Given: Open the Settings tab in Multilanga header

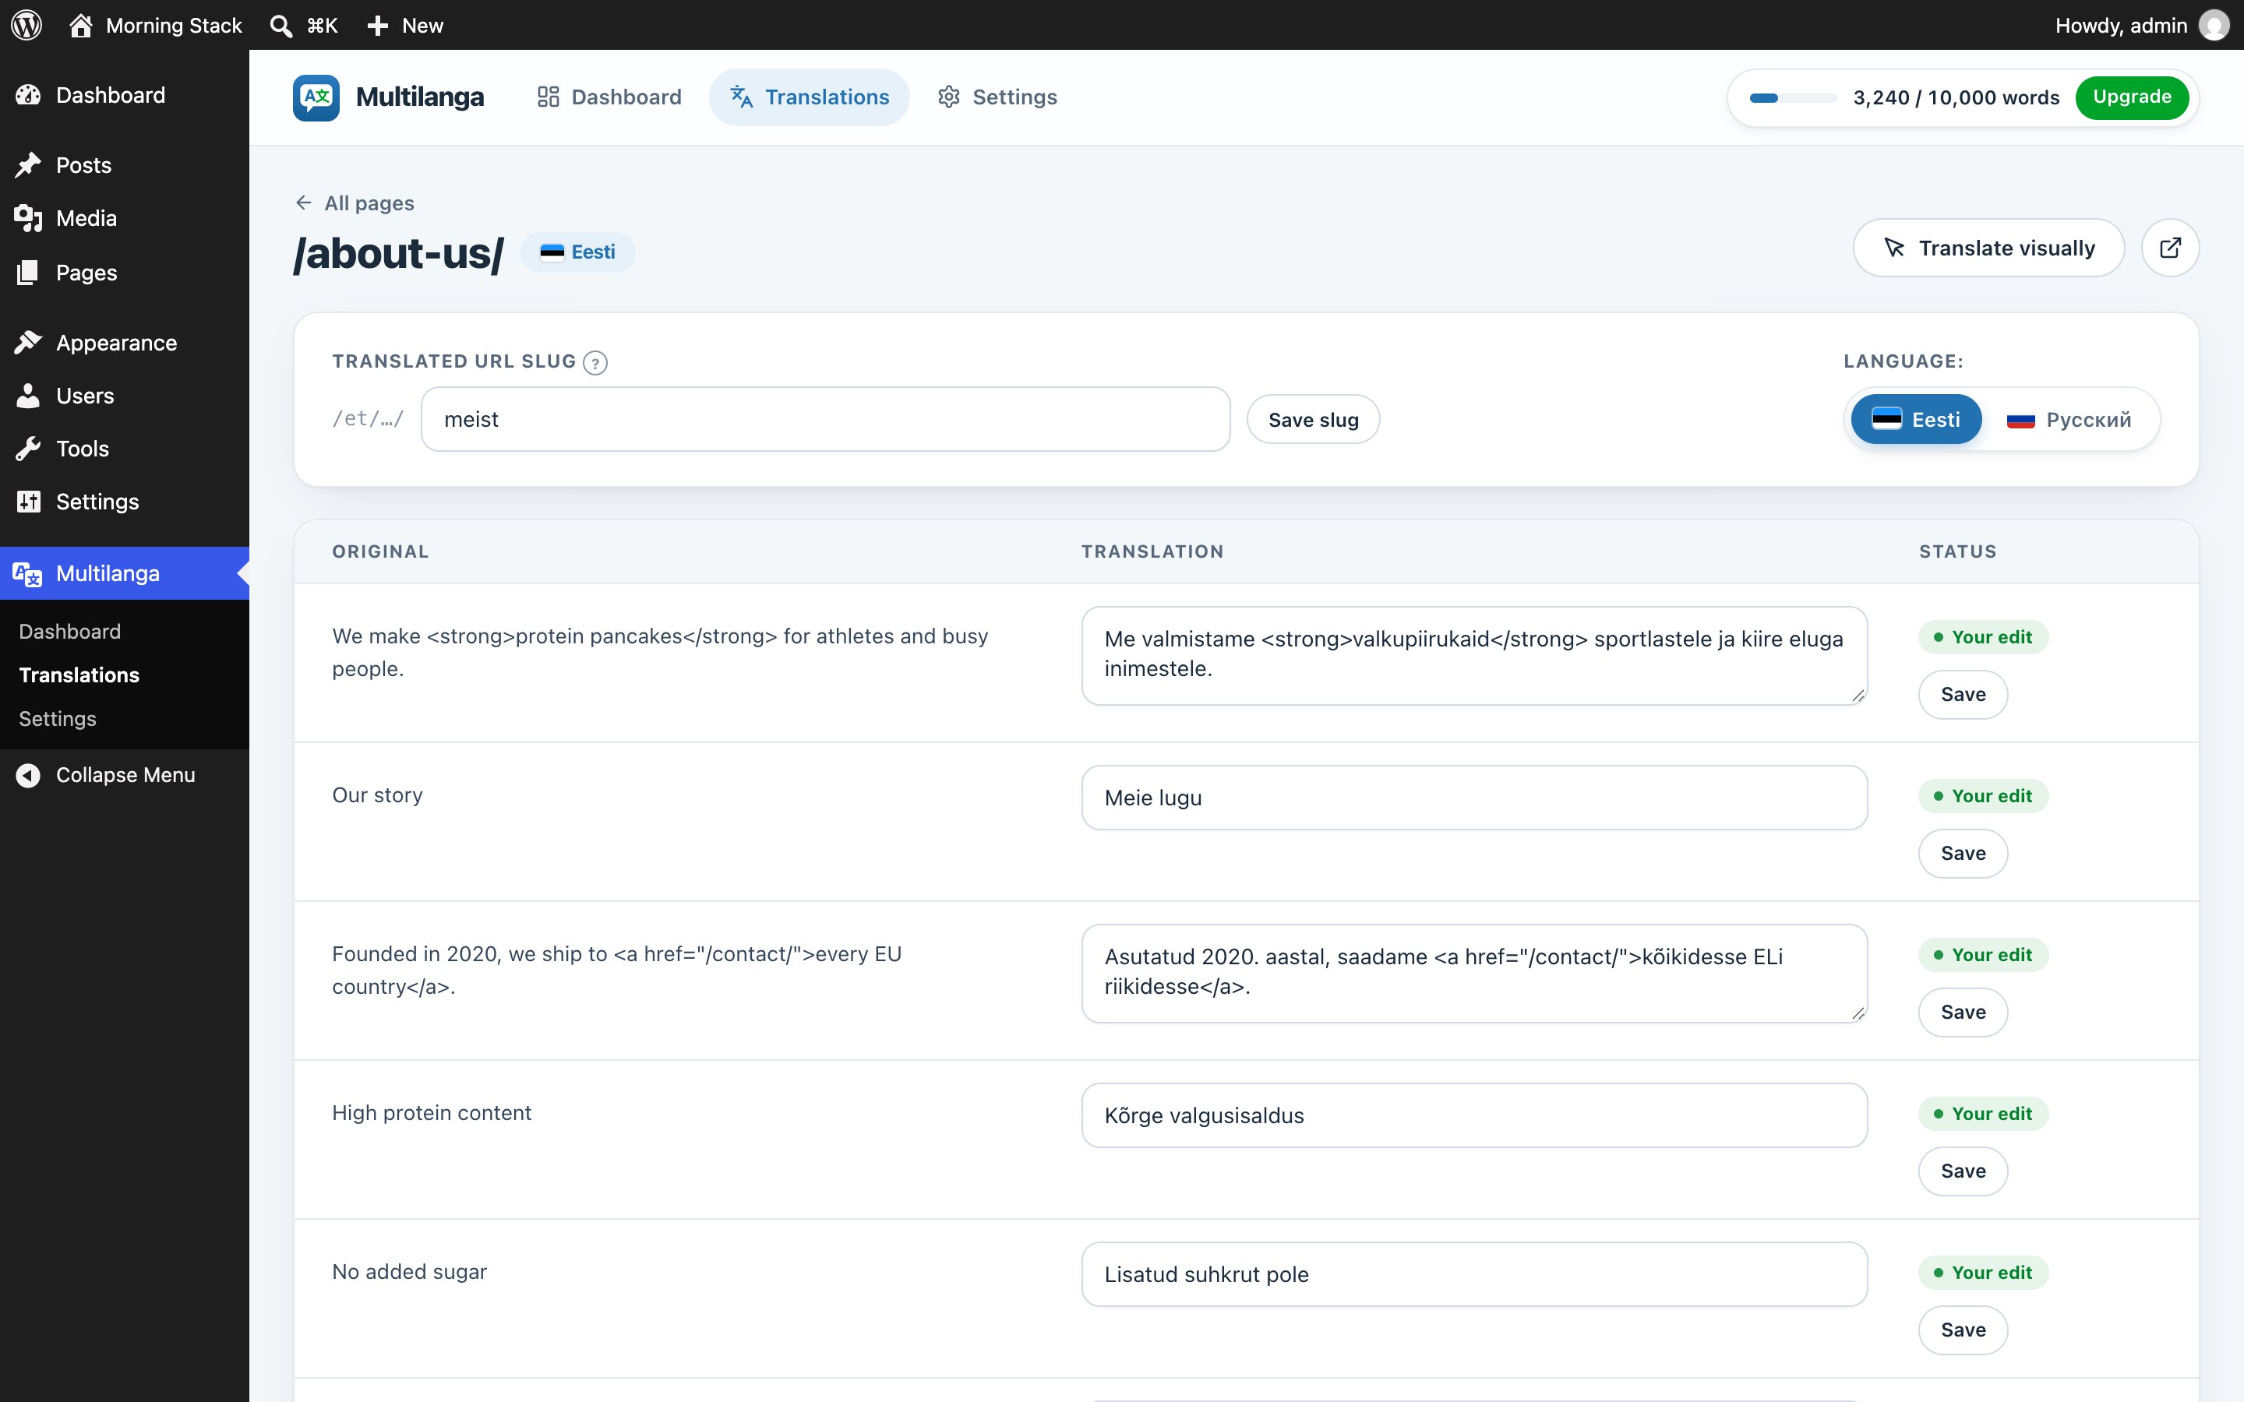Looking at the screenshot, I should tap(997, 97).
